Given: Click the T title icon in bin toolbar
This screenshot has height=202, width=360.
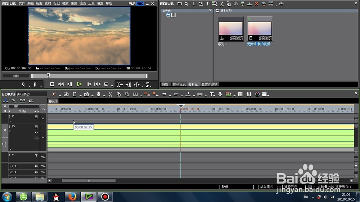Looking at the screenshot, I should (x=208, y=4).
